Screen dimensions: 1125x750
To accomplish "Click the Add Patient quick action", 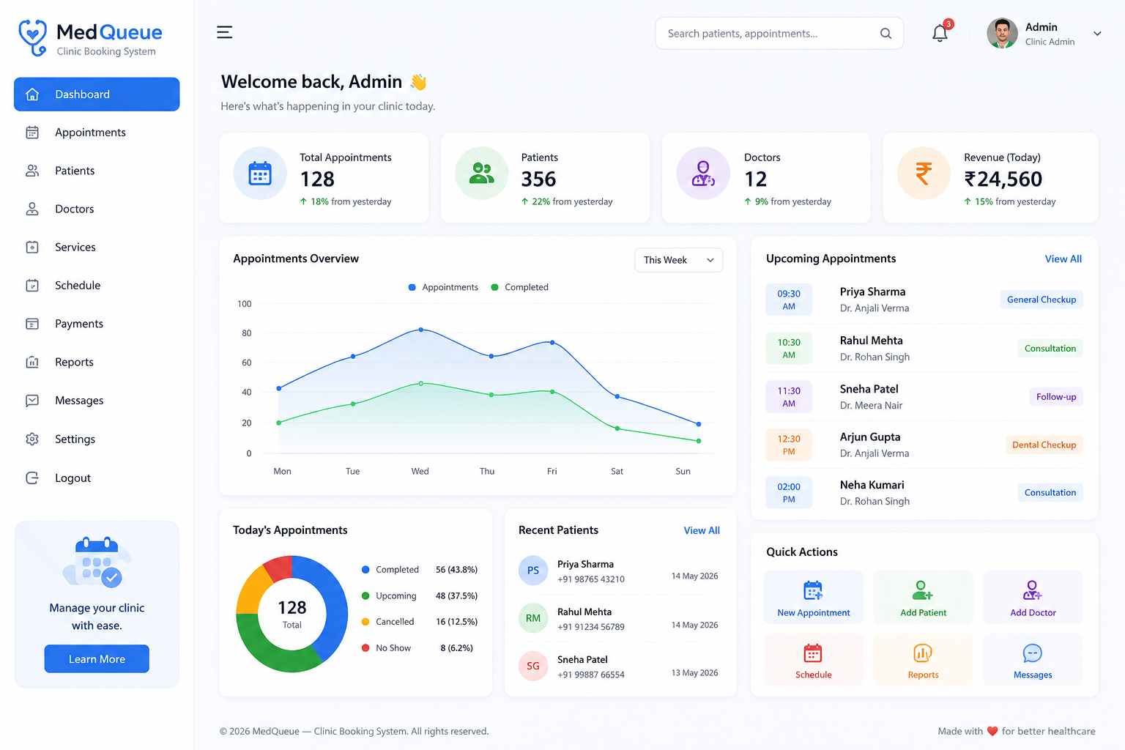I will coord(923,597).
